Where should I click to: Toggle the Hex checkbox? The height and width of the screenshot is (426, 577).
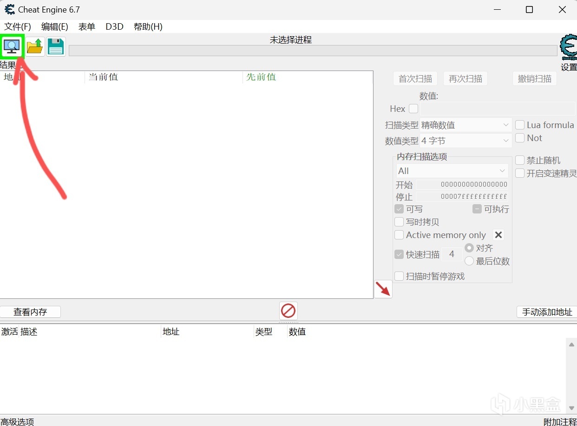click(413, 109)
